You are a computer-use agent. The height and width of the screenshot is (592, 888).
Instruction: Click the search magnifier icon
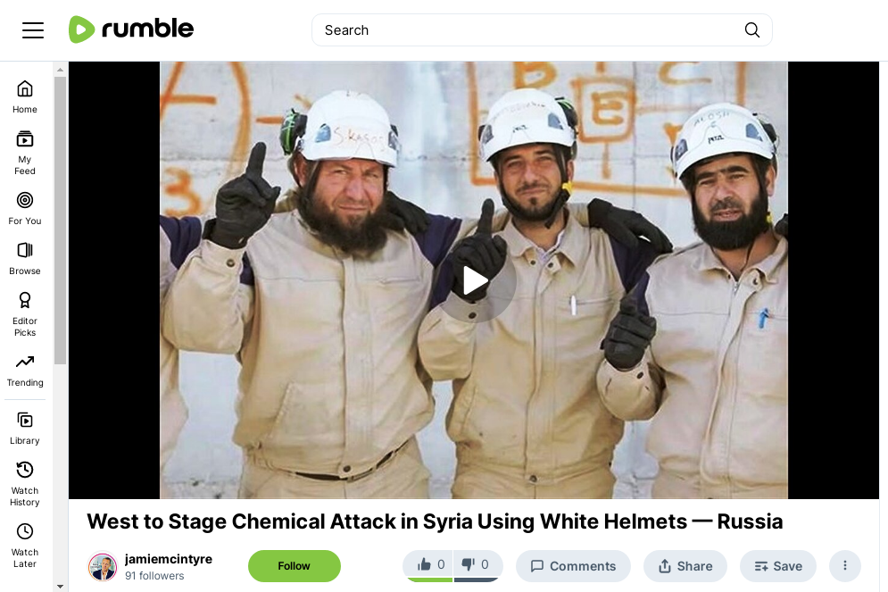click(x=752, y=30)
